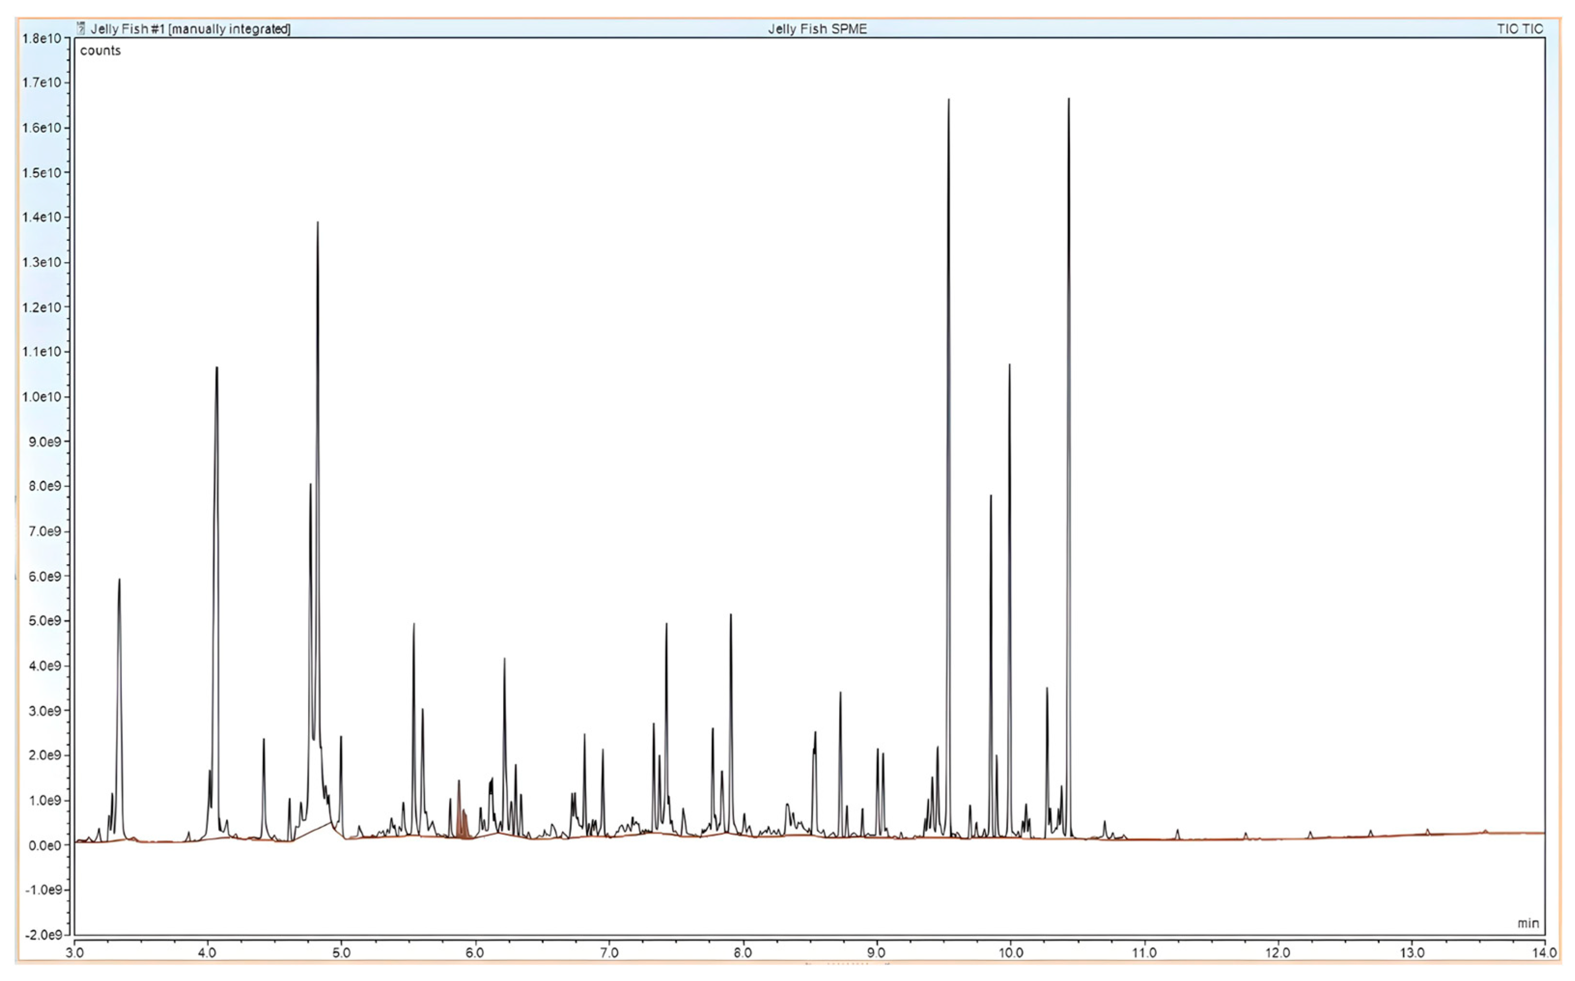
Task: Click the 'counts' y-axis unit label
Action: coord(100,51)
